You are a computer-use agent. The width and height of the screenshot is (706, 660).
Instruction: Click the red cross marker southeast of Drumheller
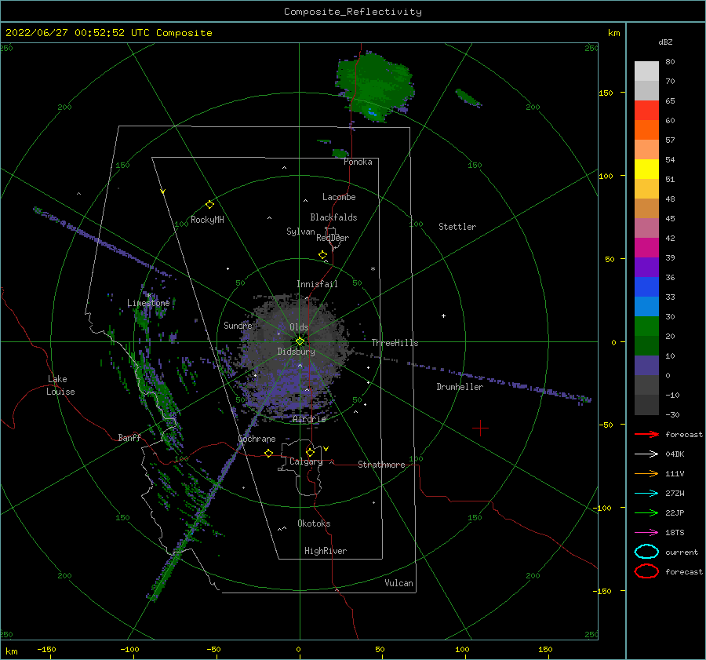coord(480,428)
